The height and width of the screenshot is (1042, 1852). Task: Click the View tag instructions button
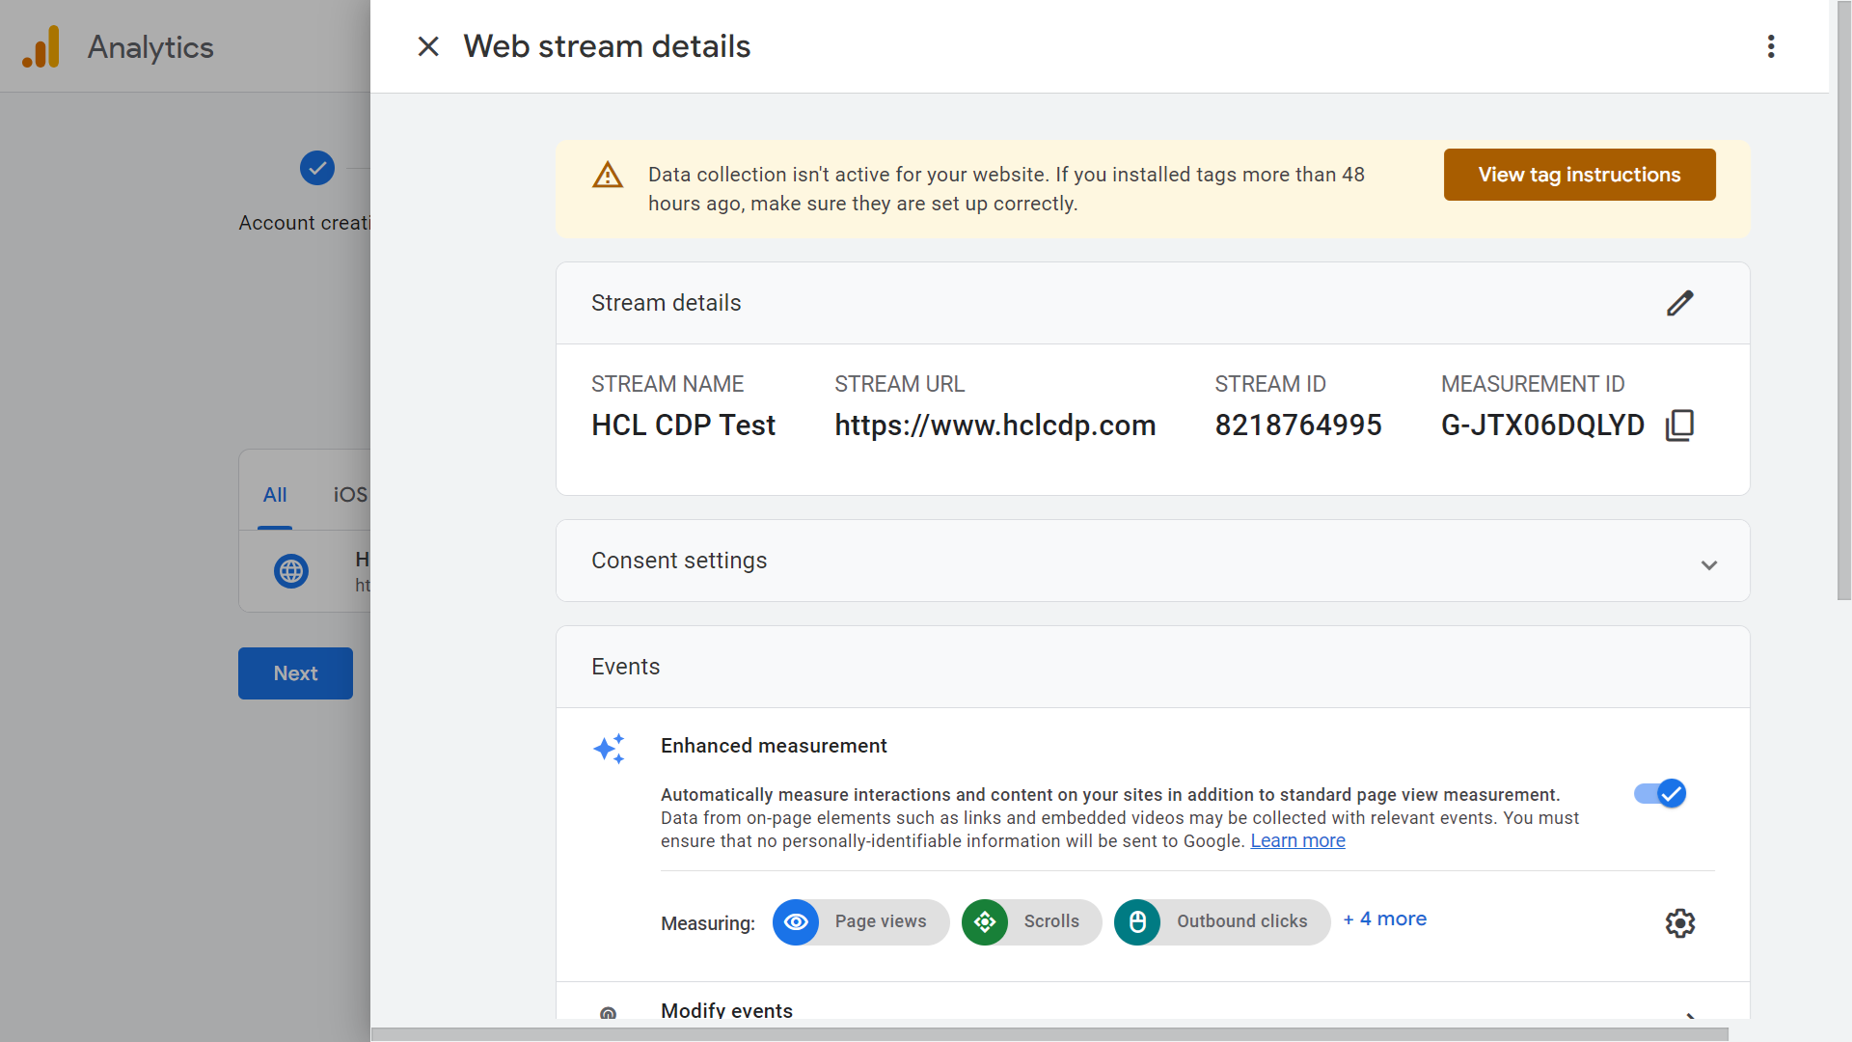(x=1579, y=175)
